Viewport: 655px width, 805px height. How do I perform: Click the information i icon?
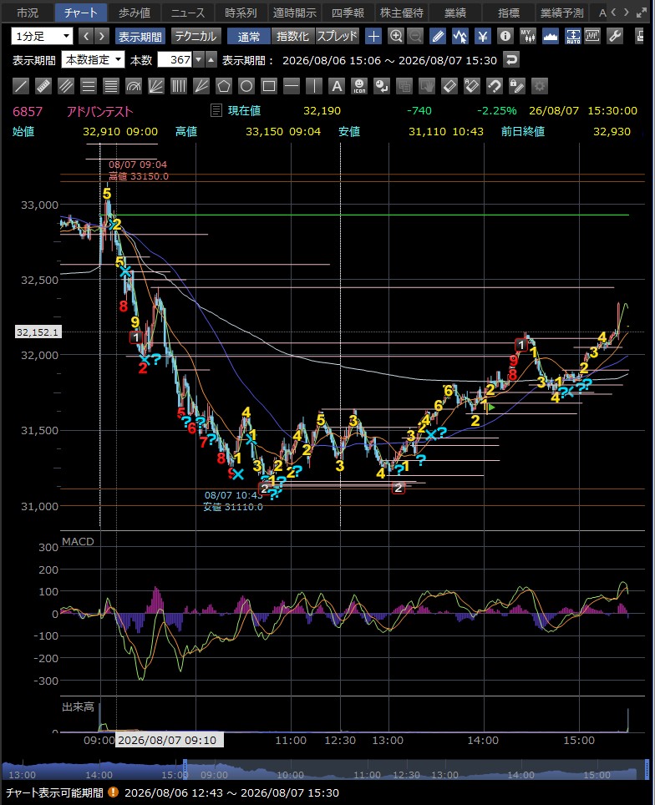505,37
